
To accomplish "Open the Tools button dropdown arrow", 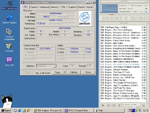I will [64, 72].
